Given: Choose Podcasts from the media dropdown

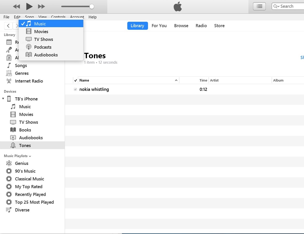Looking at the screenshot, I should [51, 47].
